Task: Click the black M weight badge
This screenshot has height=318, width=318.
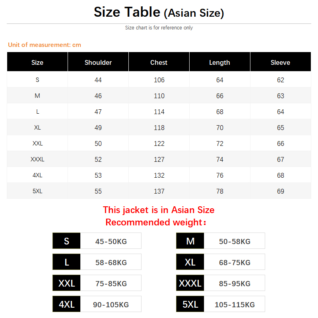Action: tap(190, 241)
